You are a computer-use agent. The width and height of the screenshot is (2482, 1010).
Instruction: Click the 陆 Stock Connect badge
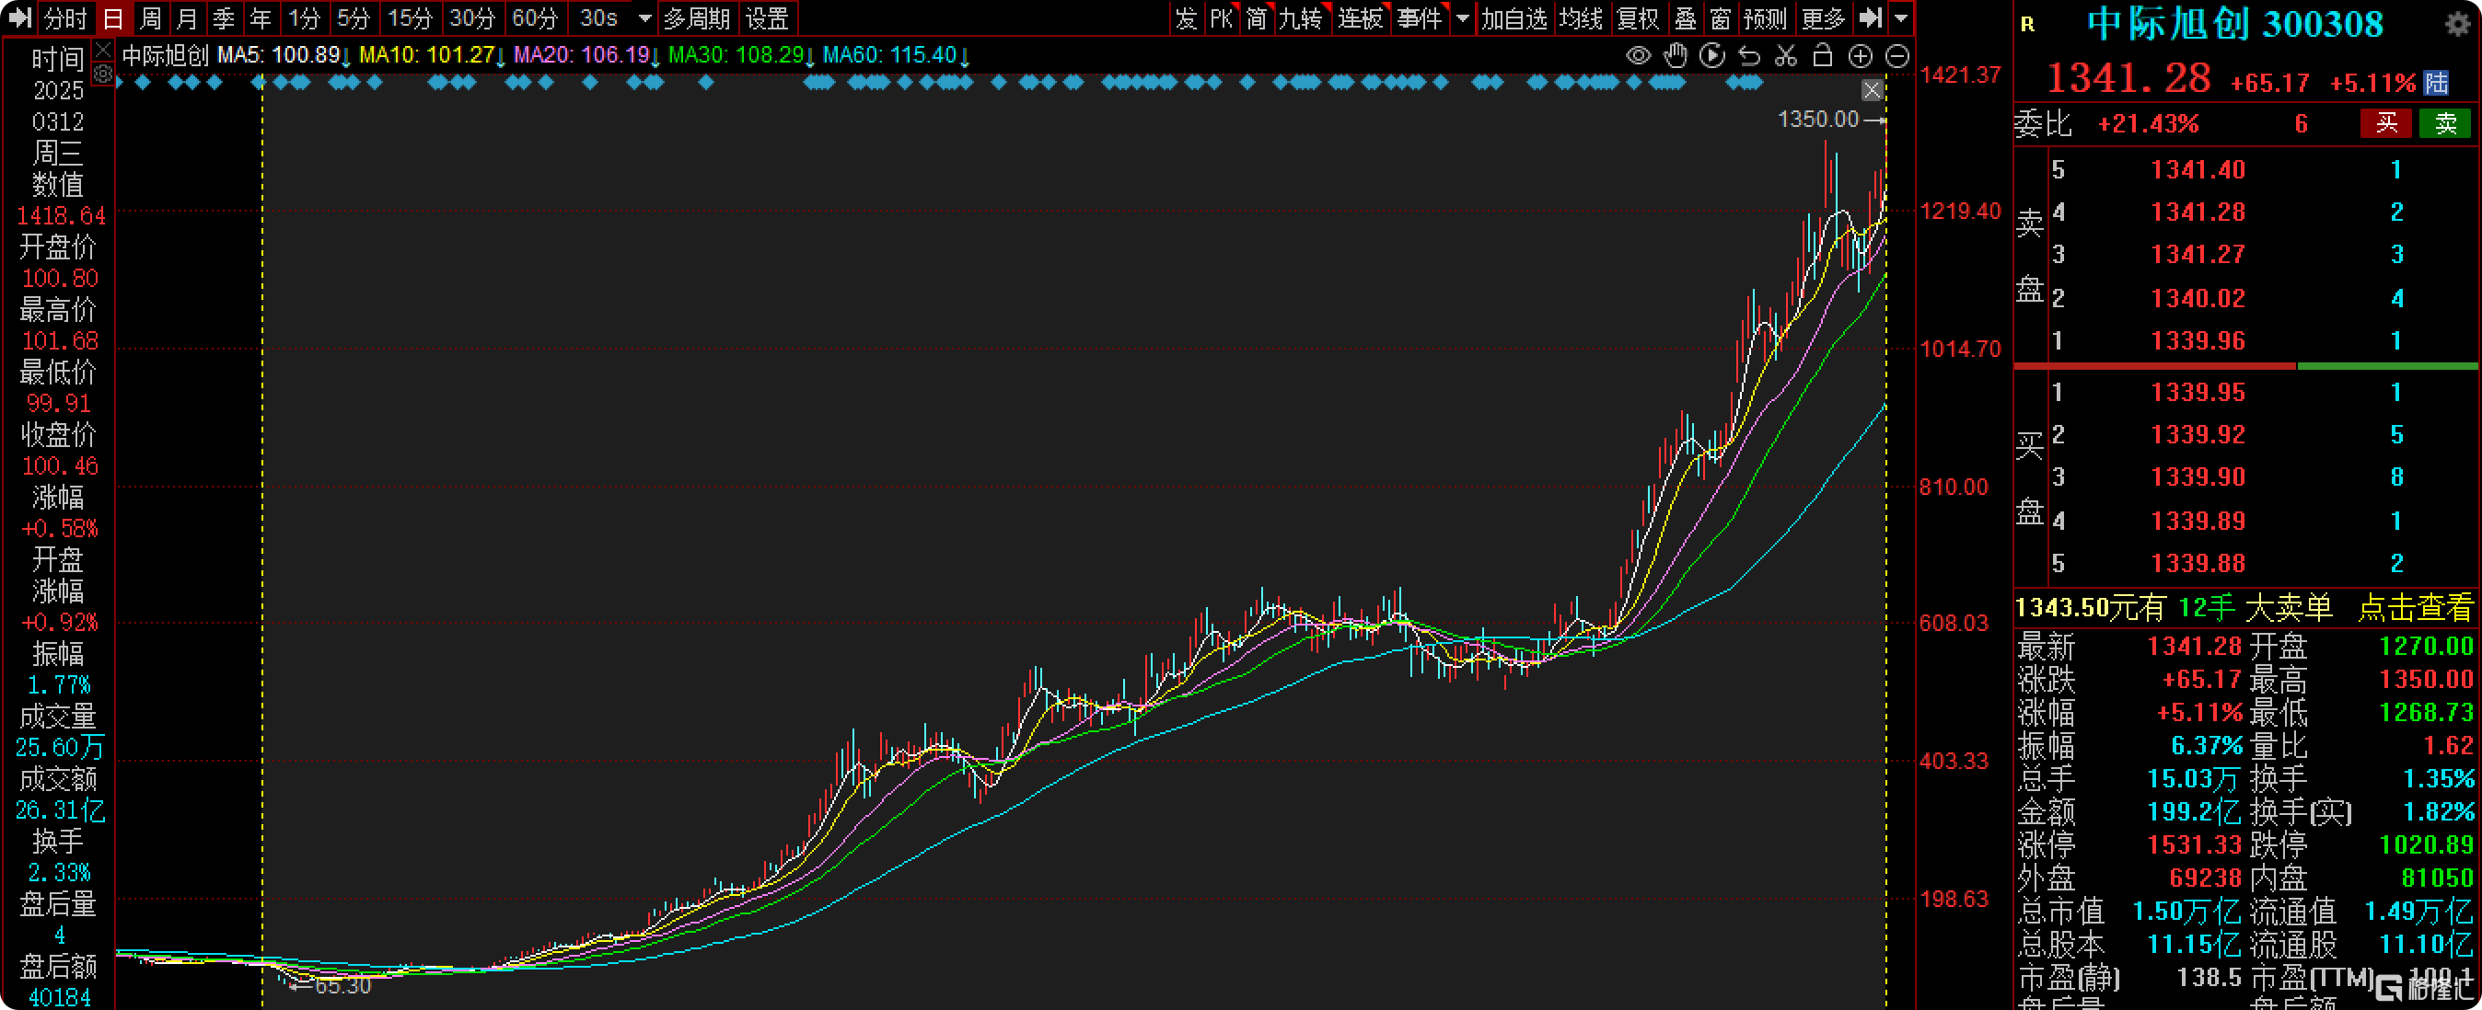2436,83
